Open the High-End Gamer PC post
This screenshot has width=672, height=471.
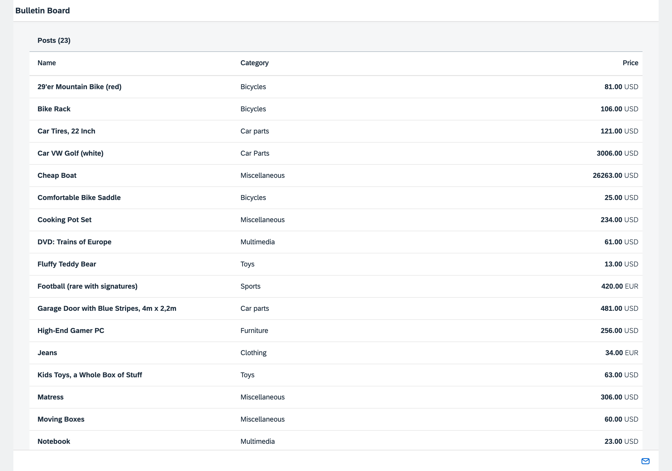tap(336, 330)
